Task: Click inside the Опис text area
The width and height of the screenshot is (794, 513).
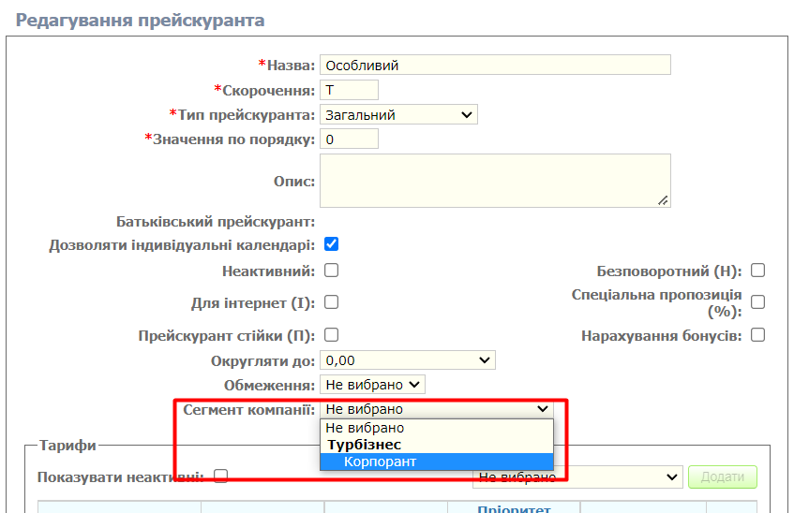Action: pyautogui.click(x=495, y=180)
